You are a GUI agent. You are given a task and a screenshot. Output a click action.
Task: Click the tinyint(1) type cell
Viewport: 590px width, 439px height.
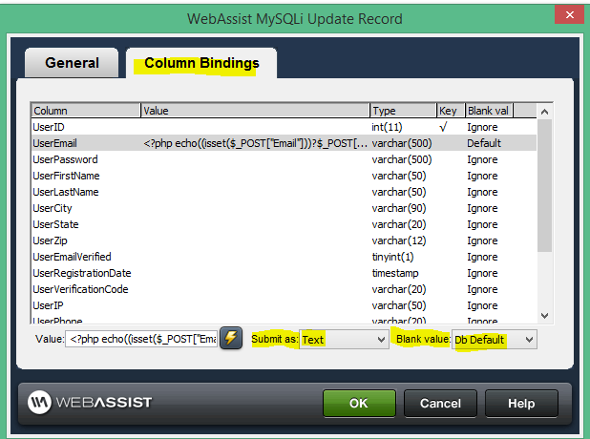coord(392,257)
